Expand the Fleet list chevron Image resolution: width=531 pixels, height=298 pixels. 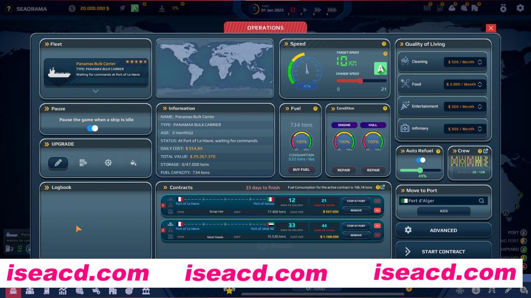point(95,91)
